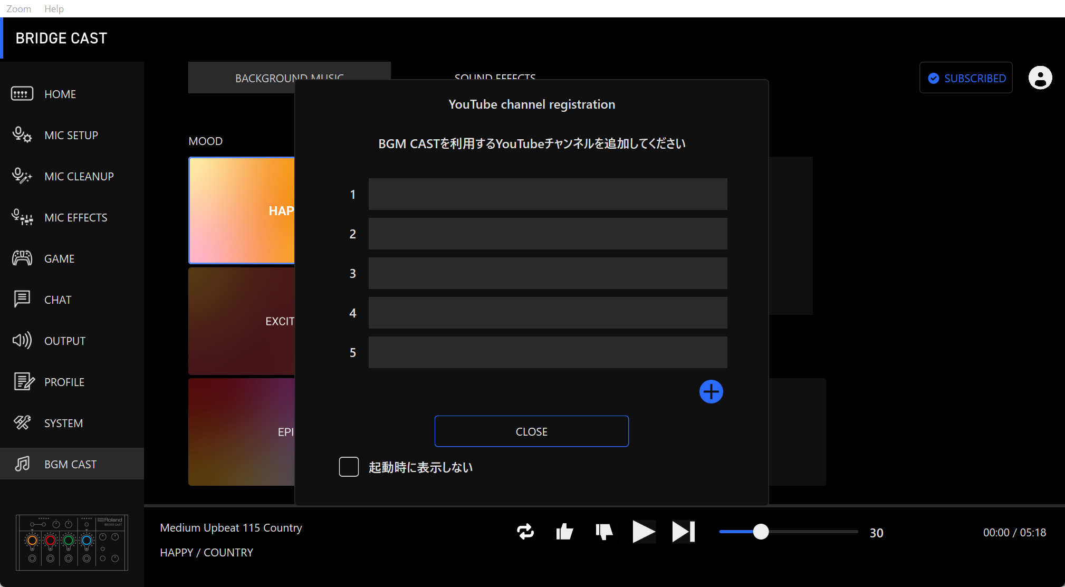Click channel input field 2

[548, 234]
